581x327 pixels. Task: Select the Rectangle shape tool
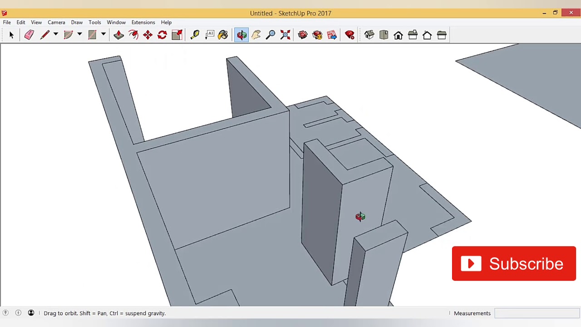pyautogui.click(x=92, y=35)
